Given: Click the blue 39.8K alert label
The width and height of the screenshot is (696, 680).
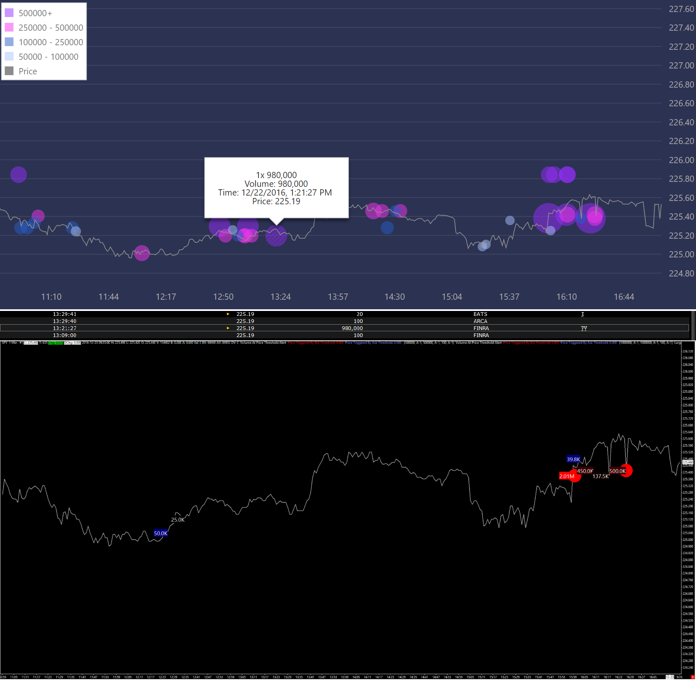Looking at the screenshot, I should [574, 459].
